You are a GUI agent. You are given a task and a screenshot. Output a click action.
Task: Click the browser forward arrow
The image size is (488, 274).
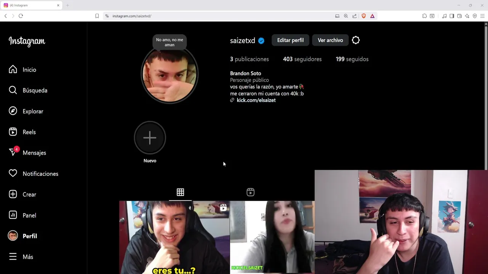[x=13, y=16]
